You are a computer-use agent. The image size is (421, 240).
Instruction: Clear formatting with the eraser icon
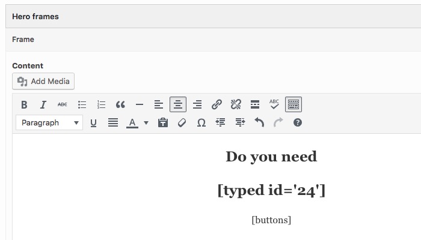click(182, 122)
